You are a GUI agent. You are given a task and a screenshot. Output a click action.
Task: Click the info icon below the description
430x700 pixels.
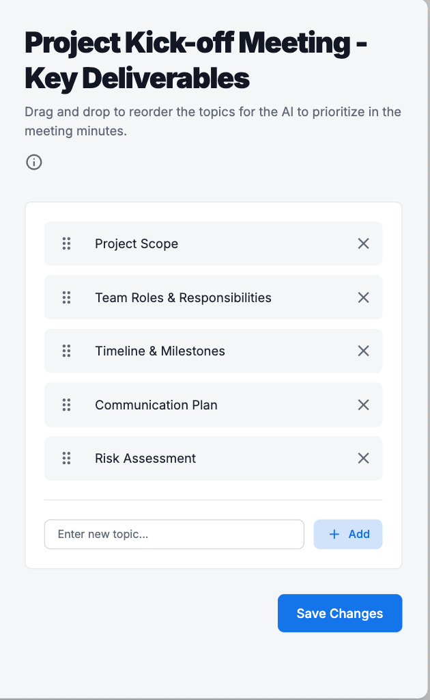pos(34,163)
